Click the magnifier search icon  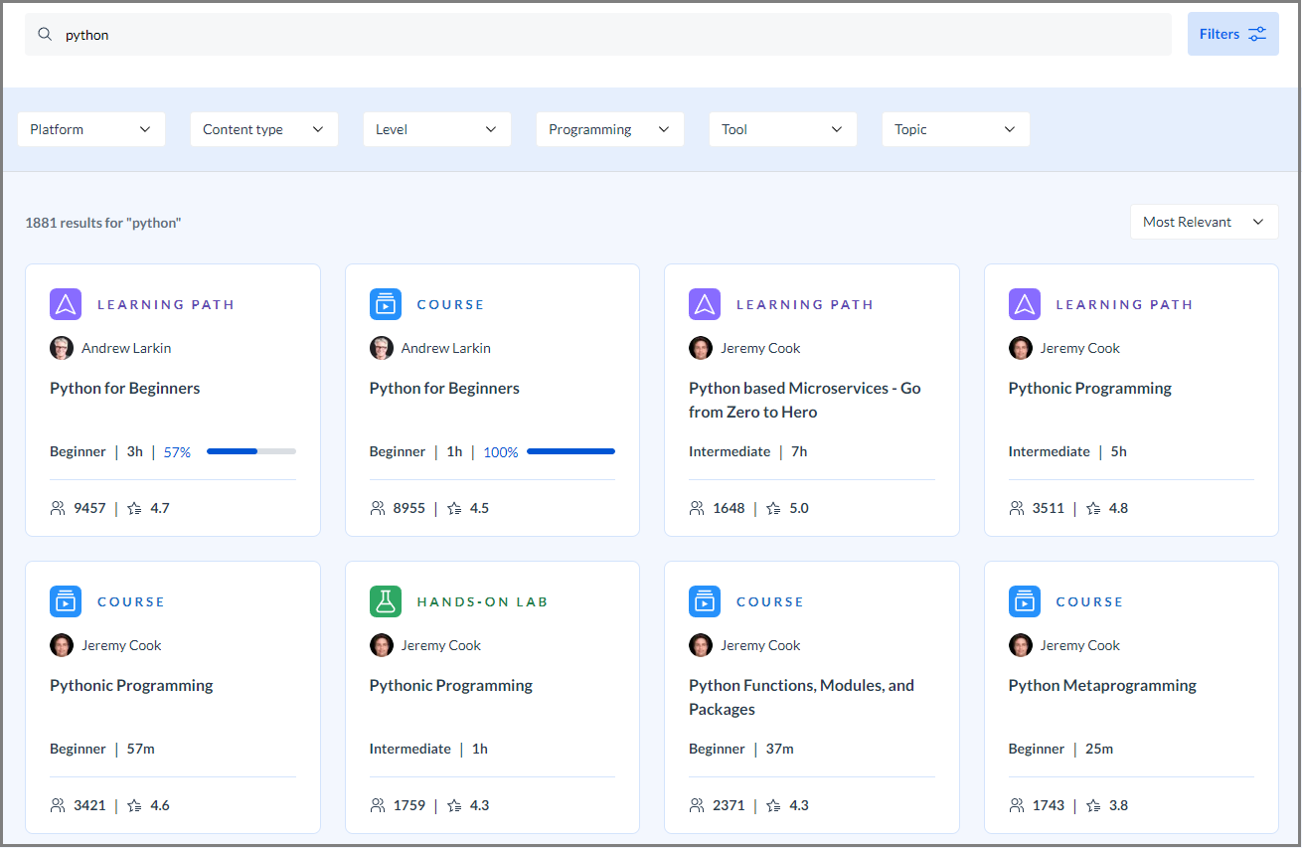[x=45, y=35]
